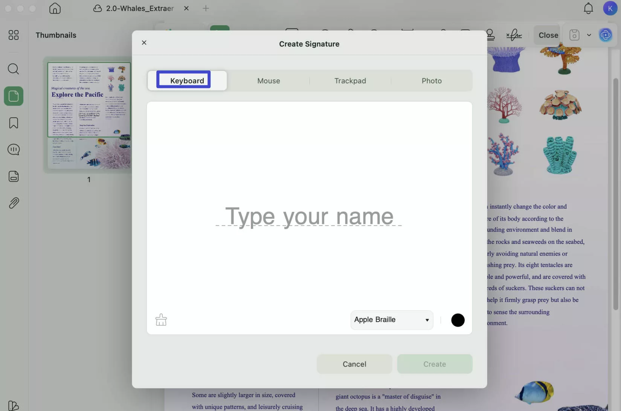Click the icon at the sidebar bottom
Viewport: 621px width, 411px height.
coord(13,405)
